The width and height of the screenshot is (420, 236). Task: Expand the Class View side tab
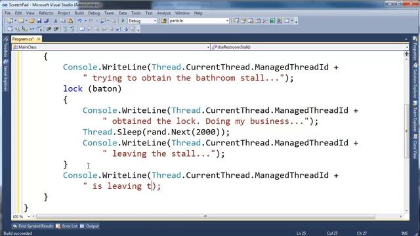[415, 147]
